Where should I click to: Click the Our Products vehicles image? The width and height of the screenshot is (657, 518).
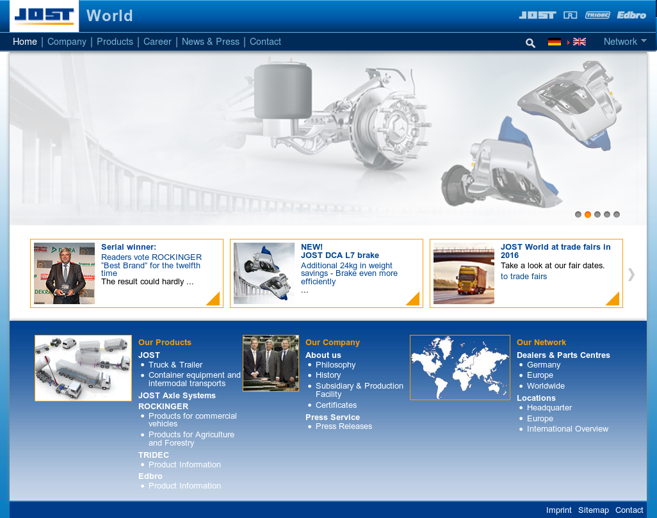83,368
